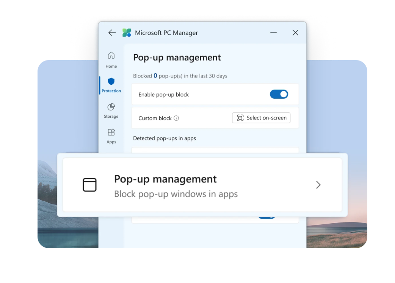
Task: Click the 'Pop-up management' page heading
Action: [177, 58]
